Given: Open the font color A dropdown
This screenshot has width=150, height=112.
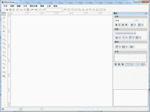Looking at the screenshot, I should tap(133, 25).
